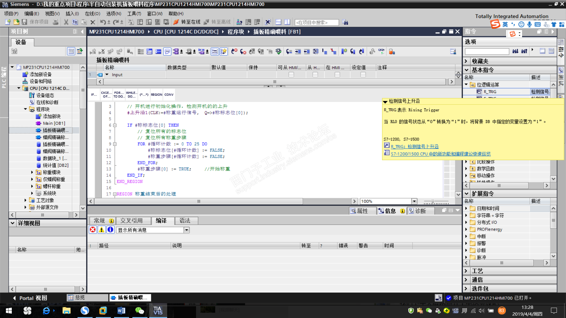Viewport: 566px width, 318px height.
Task: Open the display all messages dropdown
Action: coord(186,230)
